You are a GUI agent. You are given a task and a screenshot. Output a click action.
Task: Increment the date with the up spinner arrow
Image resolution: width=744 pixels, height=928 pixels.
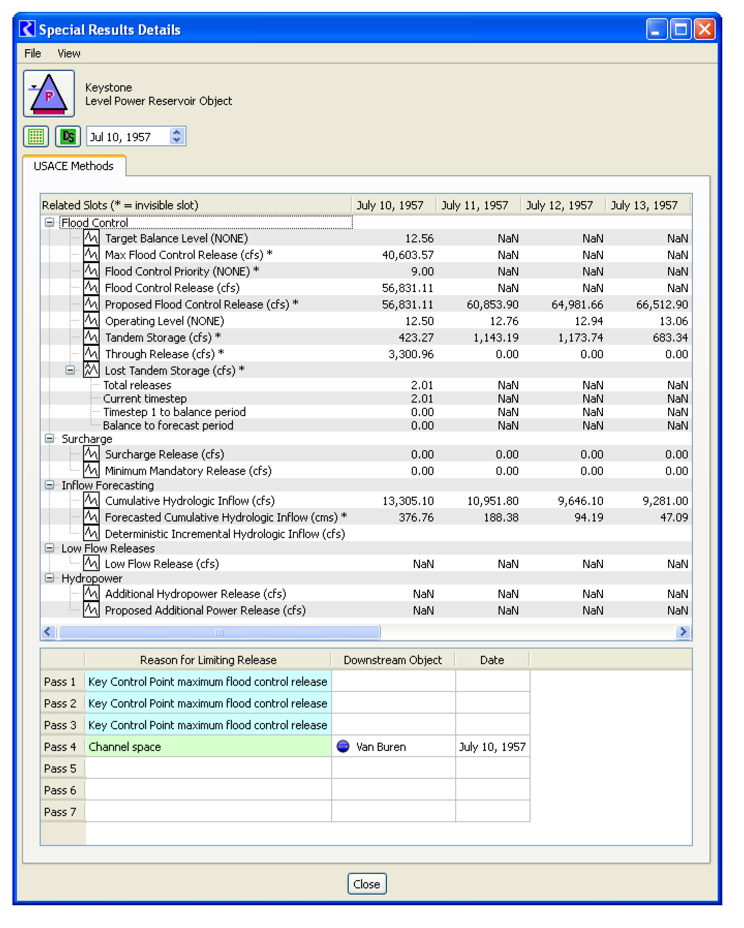pos(177,132)
